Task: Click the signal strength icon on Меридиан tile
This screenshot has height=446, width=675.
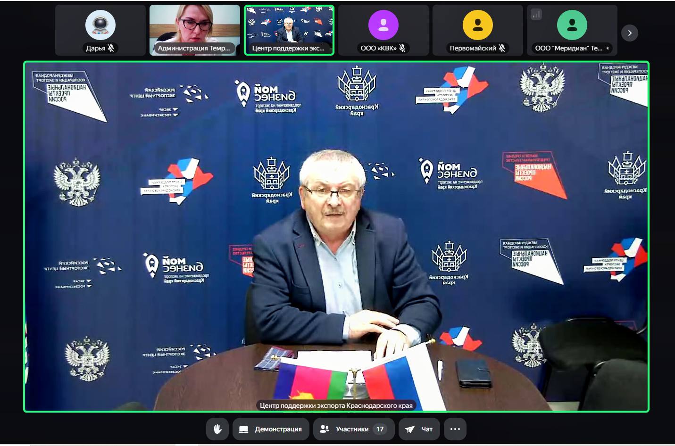Action: point(536,15)
